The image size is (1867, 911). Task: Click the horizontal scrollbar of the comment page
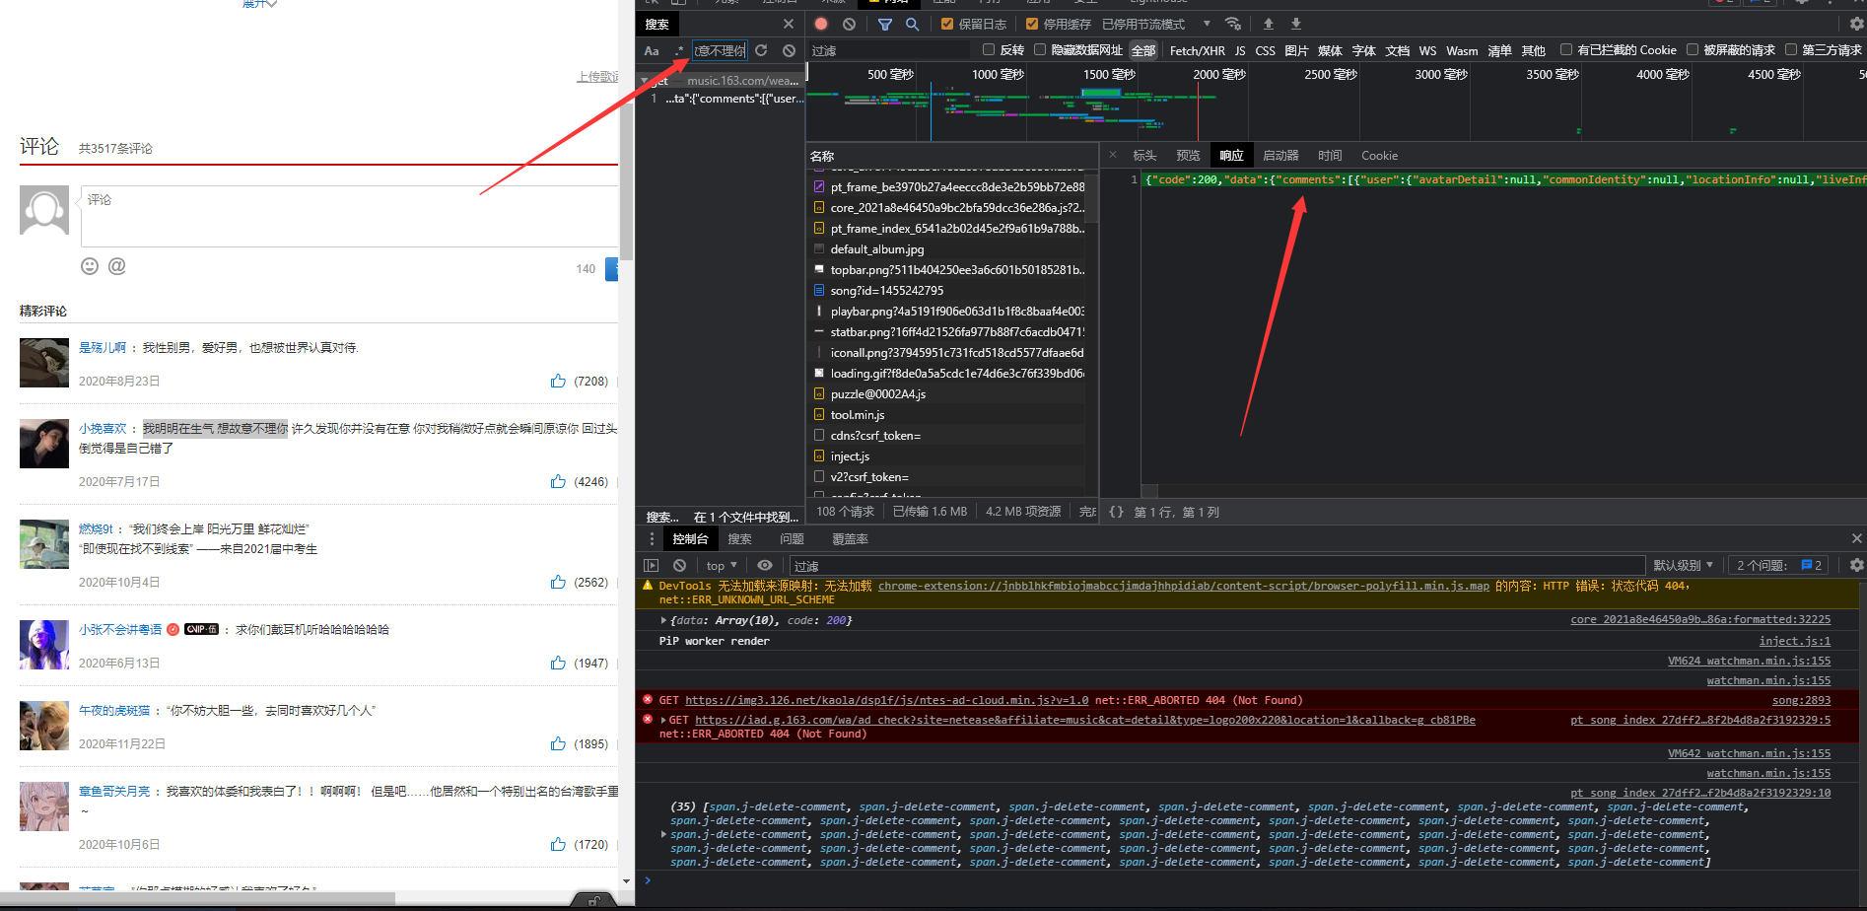tap(197, 898)
